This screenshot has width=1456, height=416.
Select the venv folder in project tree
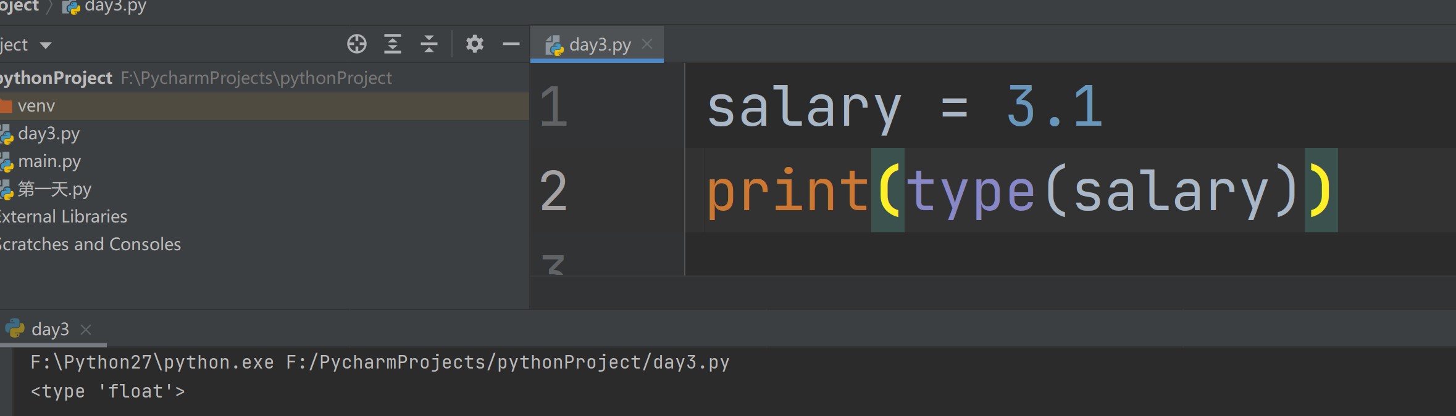coord(36,106)
